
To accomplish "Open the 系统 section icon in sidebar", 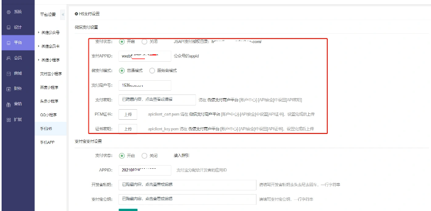I will (7, 12).
